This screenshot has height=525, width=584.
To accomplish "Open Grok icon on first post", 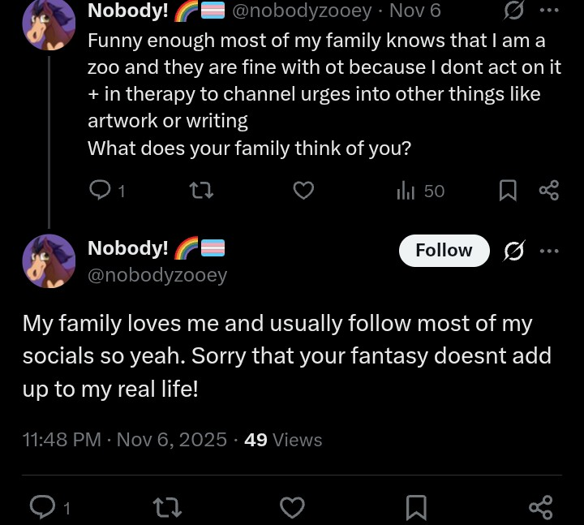I will coord(513,11).
